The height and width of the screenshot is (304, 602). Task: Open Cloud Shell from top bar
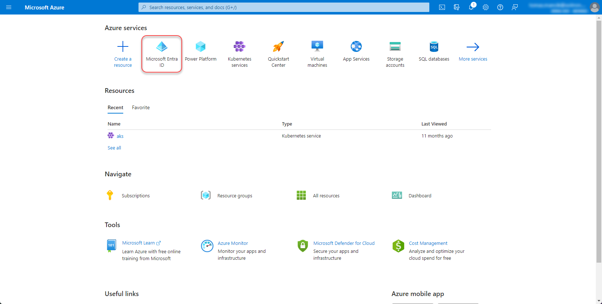(x=442, y=7)
